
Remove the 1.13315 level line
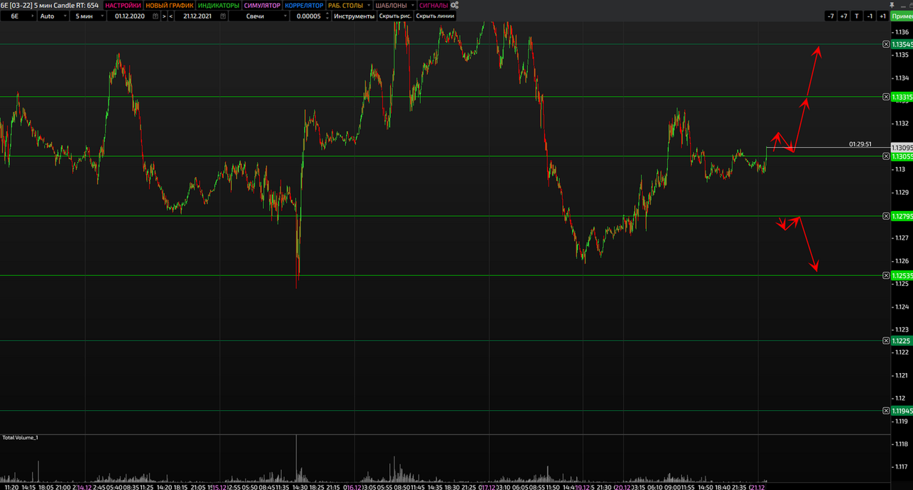[886, 96]
